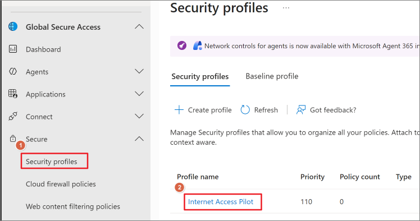420x221 pixels.
Task: Sort by Type column header
Action: (x=404, y=177)
